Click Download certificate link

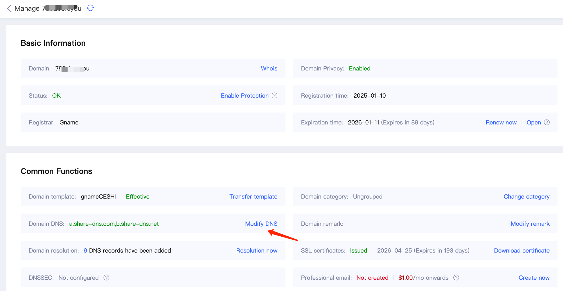tap(522, 250)
